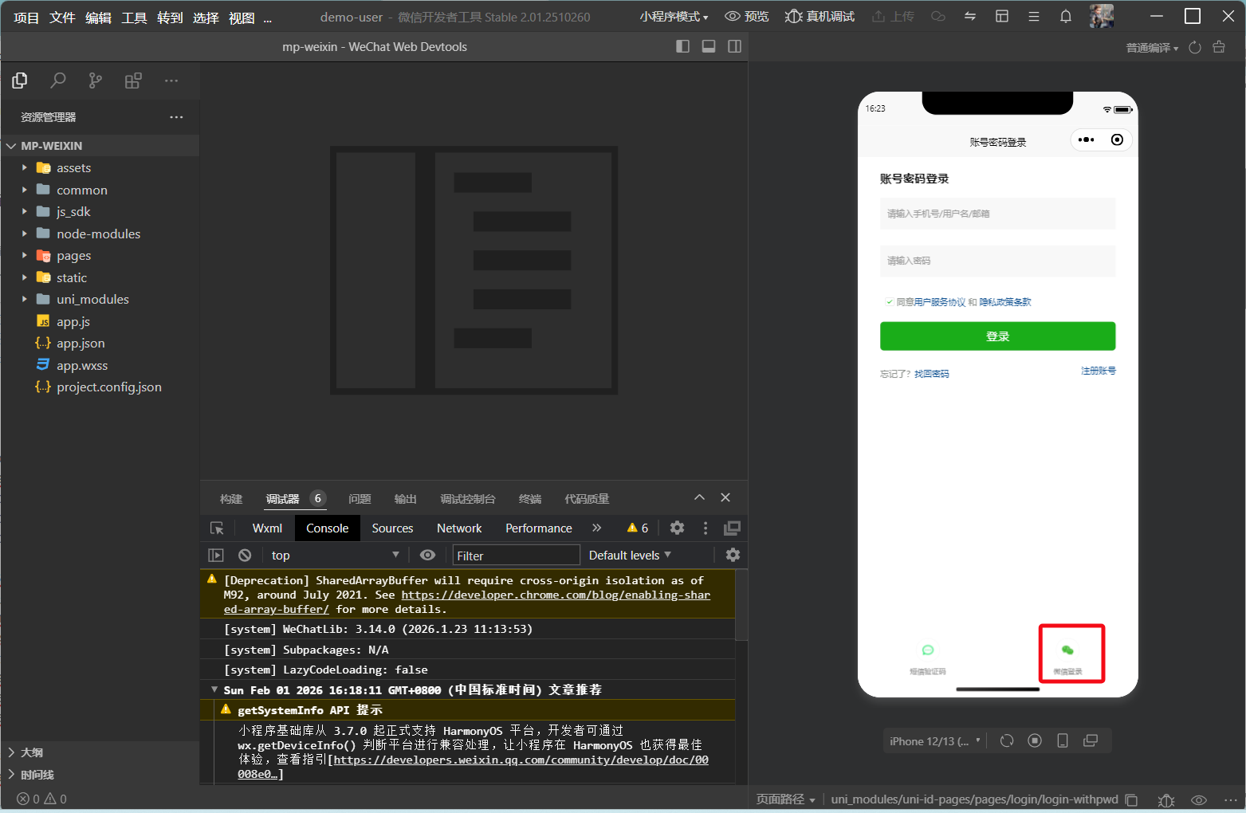
Task: Toggle the console sidebar panel
Action: click(x=216, y=556)
